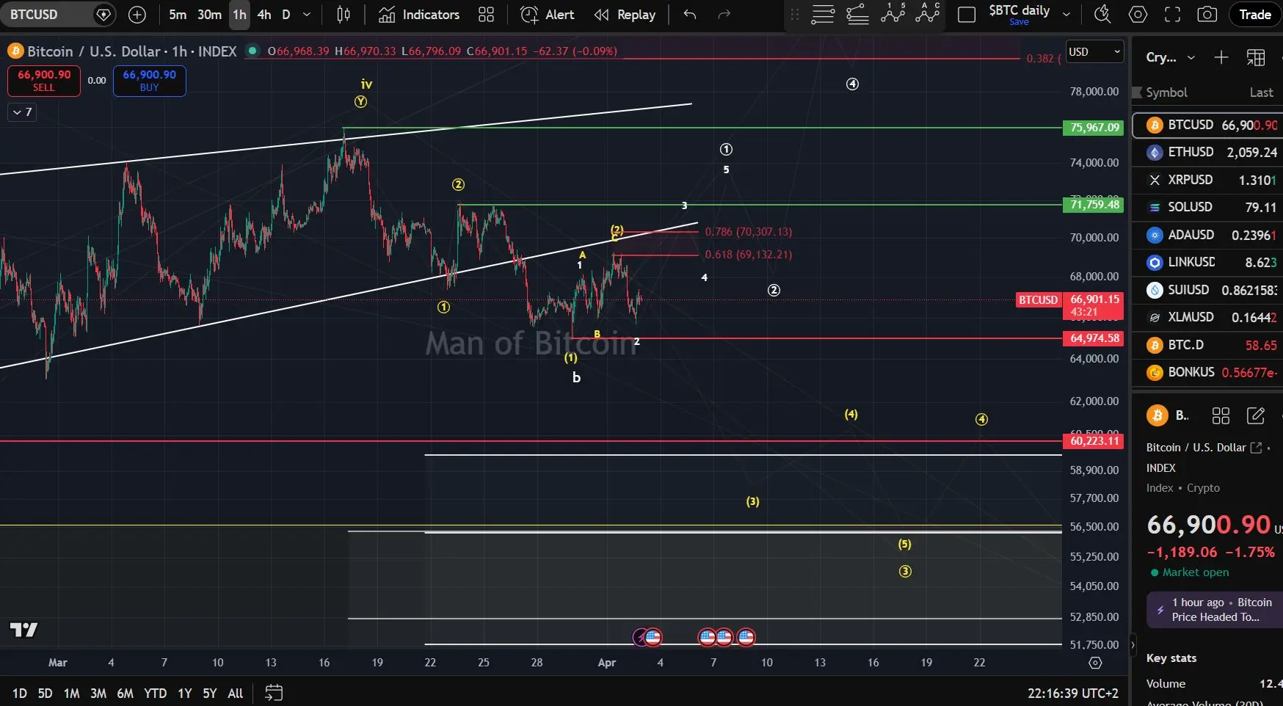
Task: Open the grid icon in the details panel
Action: click(x=1221, y=416)
